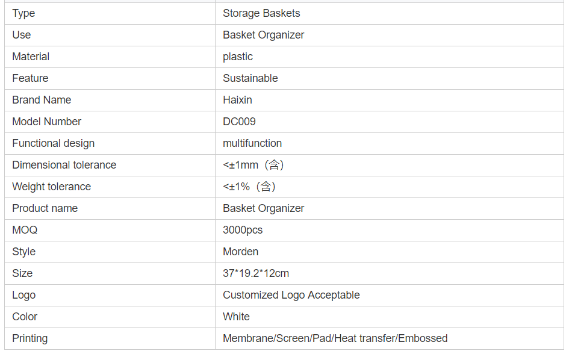Viewport: 569px width, 354px height.
Task: Select the size value '37*19.2*12cm'
Action: coord(256,273)
